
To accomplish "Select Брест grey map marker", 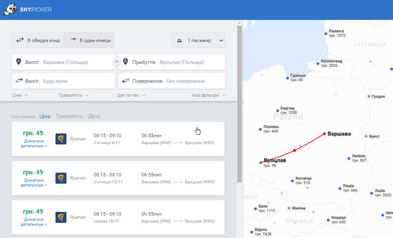I will [x=366, y=136].
